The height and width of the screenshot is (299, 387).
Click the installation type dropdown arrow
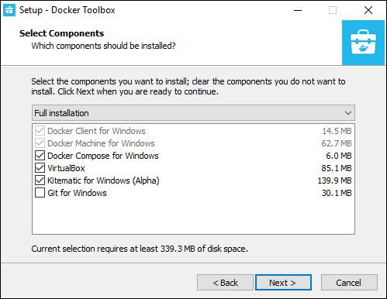348,113
